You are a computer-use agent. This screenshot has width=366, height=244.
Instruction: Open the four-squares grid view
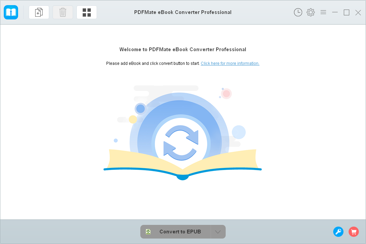click(87, 12)
